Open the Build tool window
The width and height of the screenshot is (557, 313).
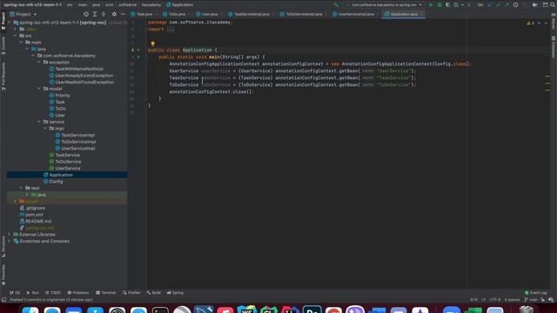tap(153, 293)
